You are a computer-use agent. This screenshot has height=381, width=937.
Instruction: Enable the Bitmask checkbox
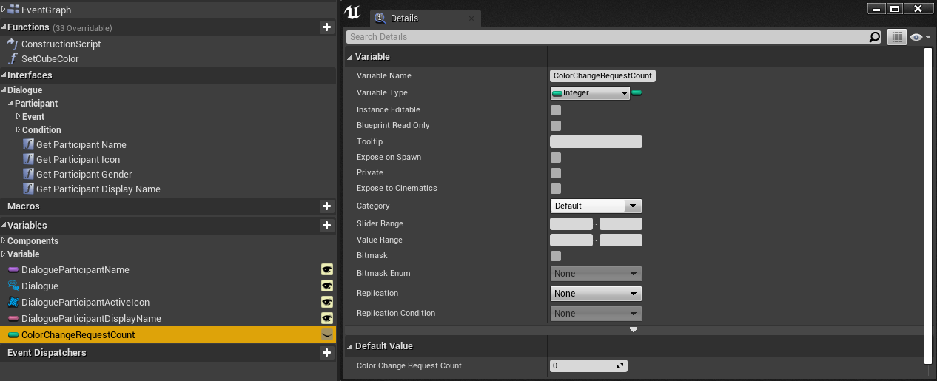pyautogui.click(x=556, y=256)
